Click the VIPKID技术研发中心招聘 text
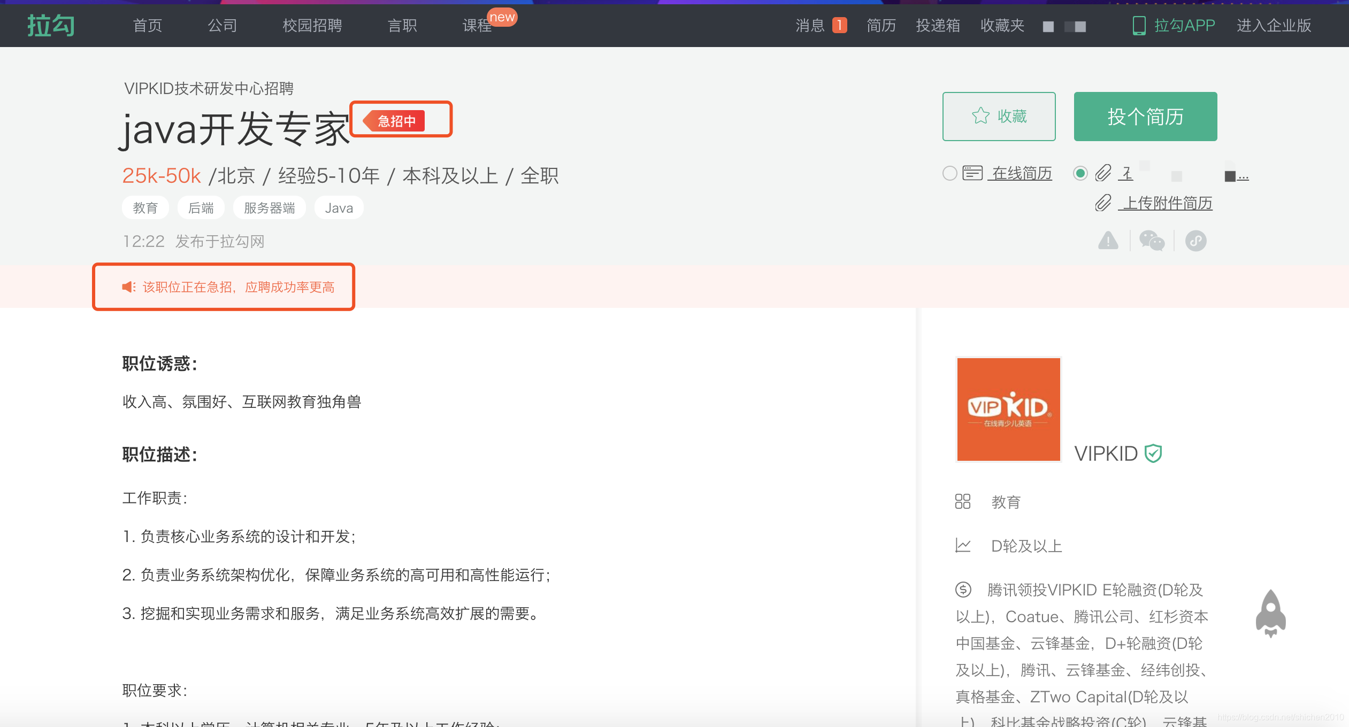The image size is (1349, 727). 209,88
